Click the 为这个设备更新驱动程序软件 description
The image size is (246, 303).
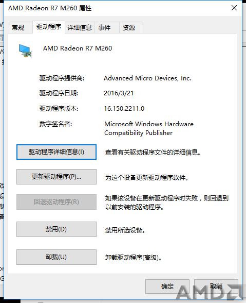(x=147, y=177)
